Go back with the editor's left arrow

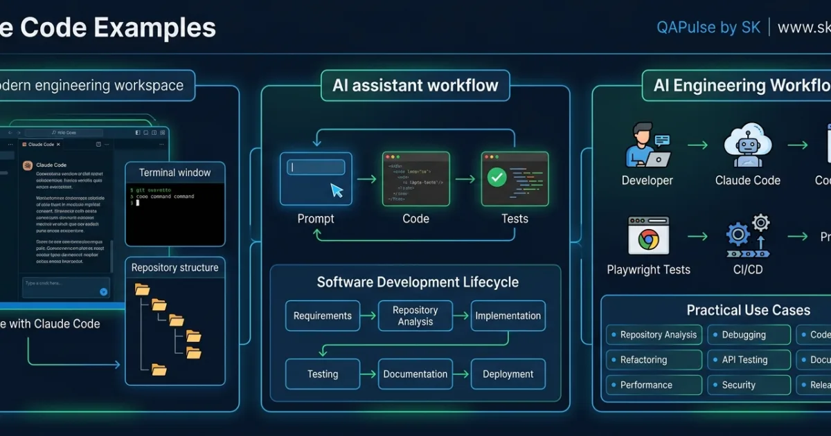[10, 132]
